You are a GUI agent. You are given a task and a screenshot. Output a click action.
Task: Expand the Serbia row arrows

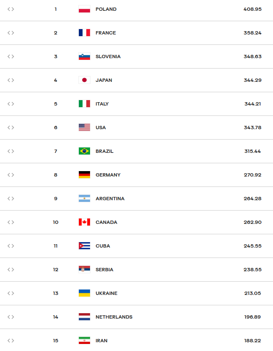11,270
